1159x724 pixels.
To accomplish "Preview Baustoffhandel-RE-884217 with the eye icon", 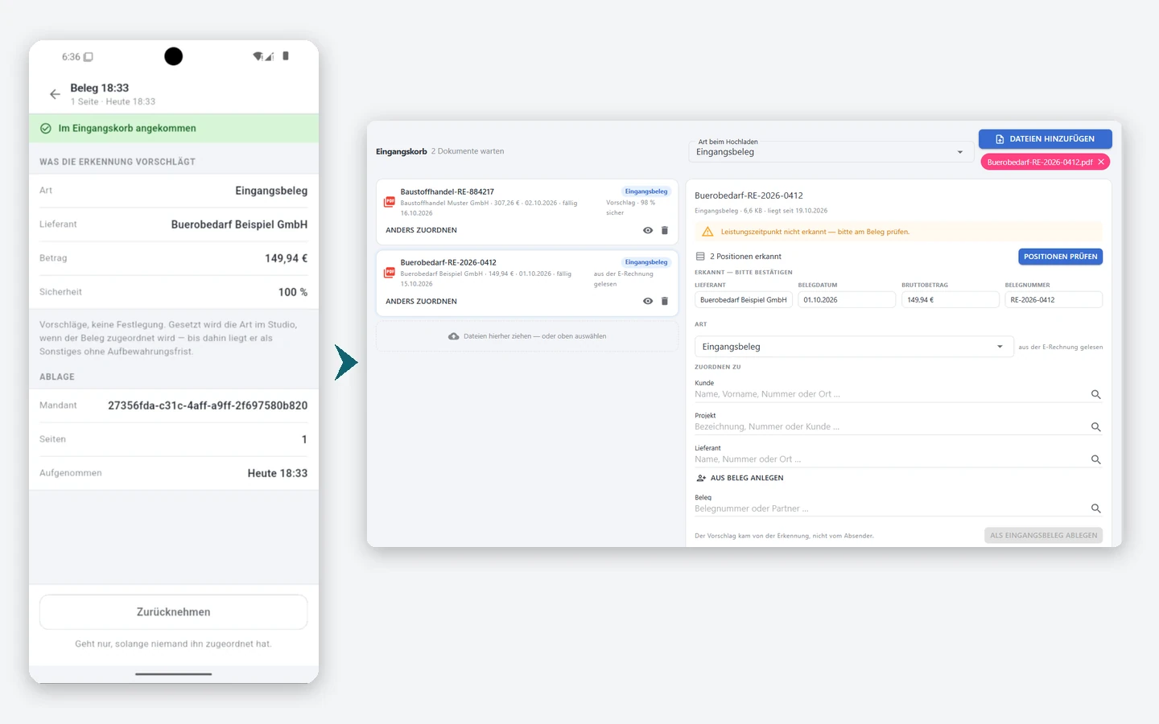I will tap(648, 230).
